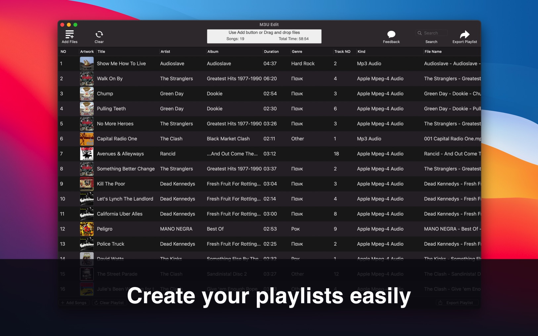Click the file name starting "MANO NEGRA - Best Of"
The height and width of the screenshot is (336, 538).
point(452,229)
